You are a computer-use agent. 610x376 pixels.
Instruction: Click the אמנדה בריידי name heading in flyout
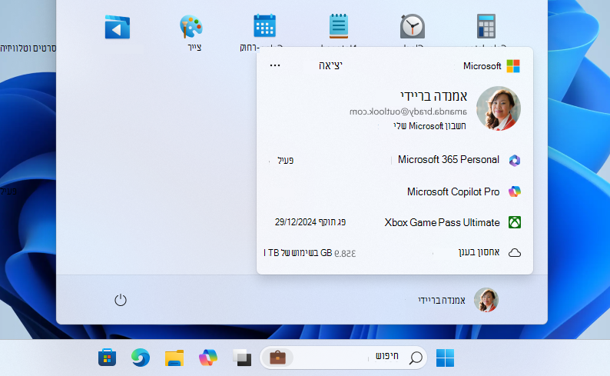(x=433, y=96)
